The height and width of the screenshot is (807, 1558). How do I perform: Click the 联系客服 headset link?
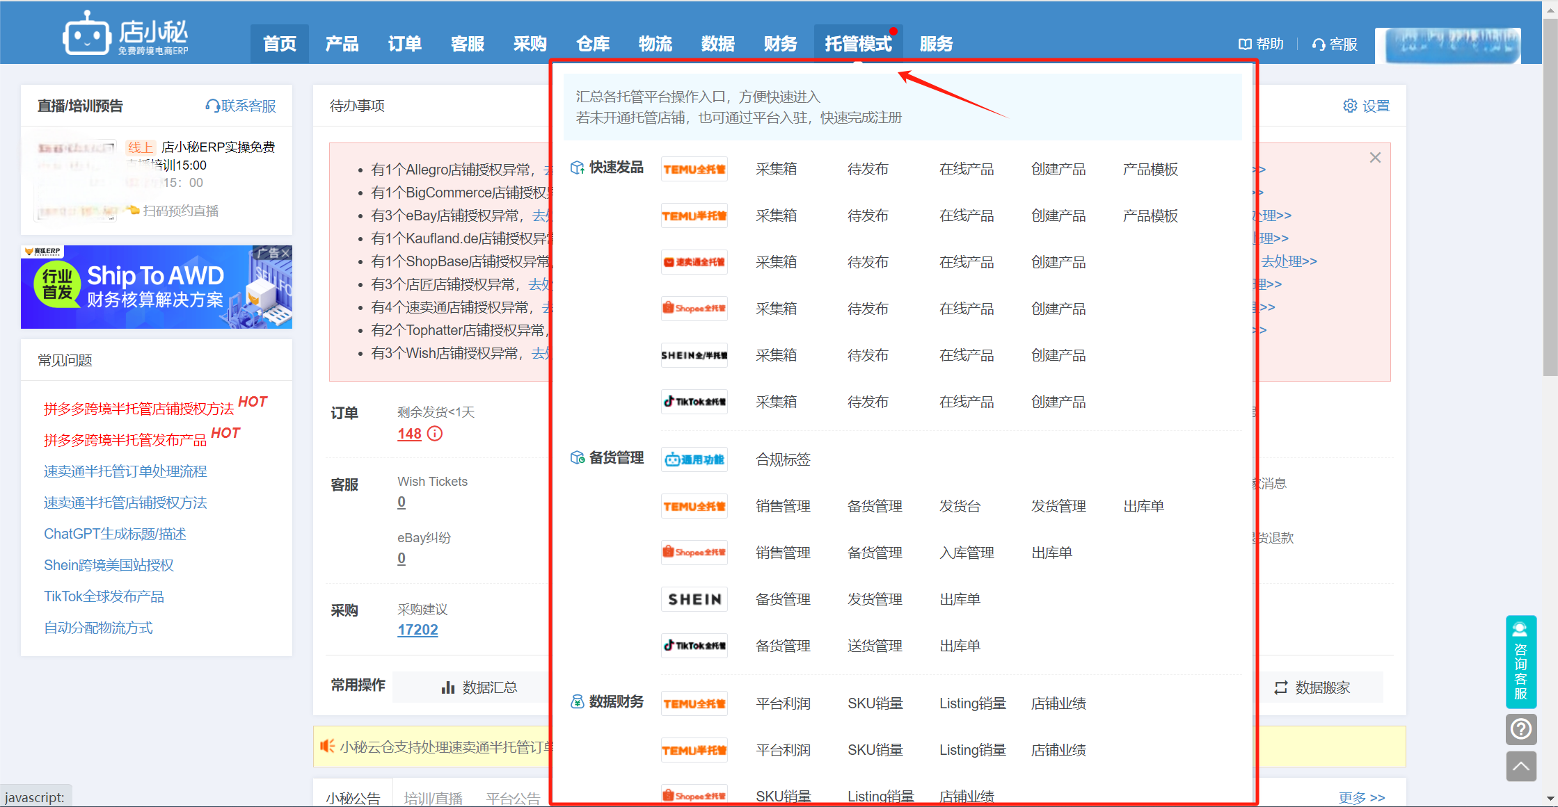241,106
